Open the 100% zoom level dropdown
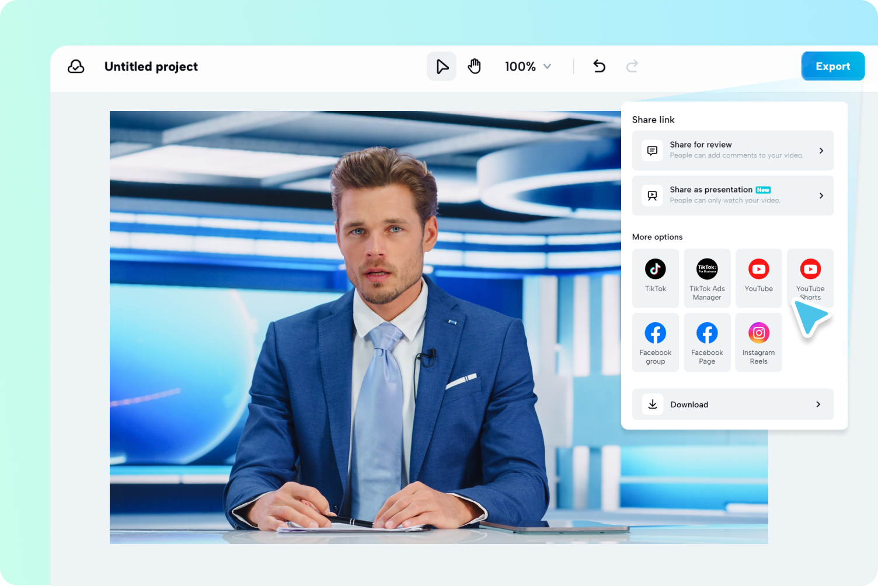The image size is (878, 586). [x=528, y=67]
